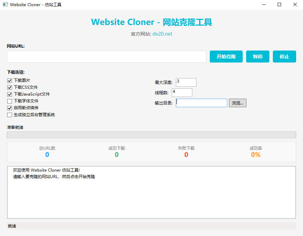Maximize the Website Cloner window
303x236 pixels.
coord(279,5)
